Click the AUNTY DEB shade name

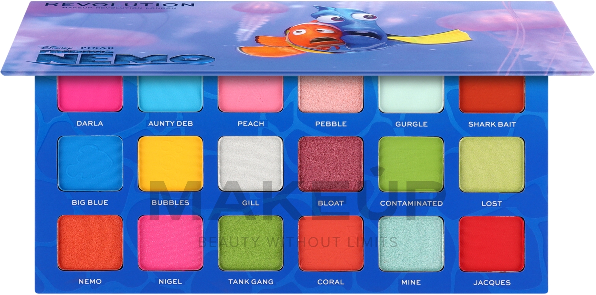pyautogui.click(x=170, y=124)
